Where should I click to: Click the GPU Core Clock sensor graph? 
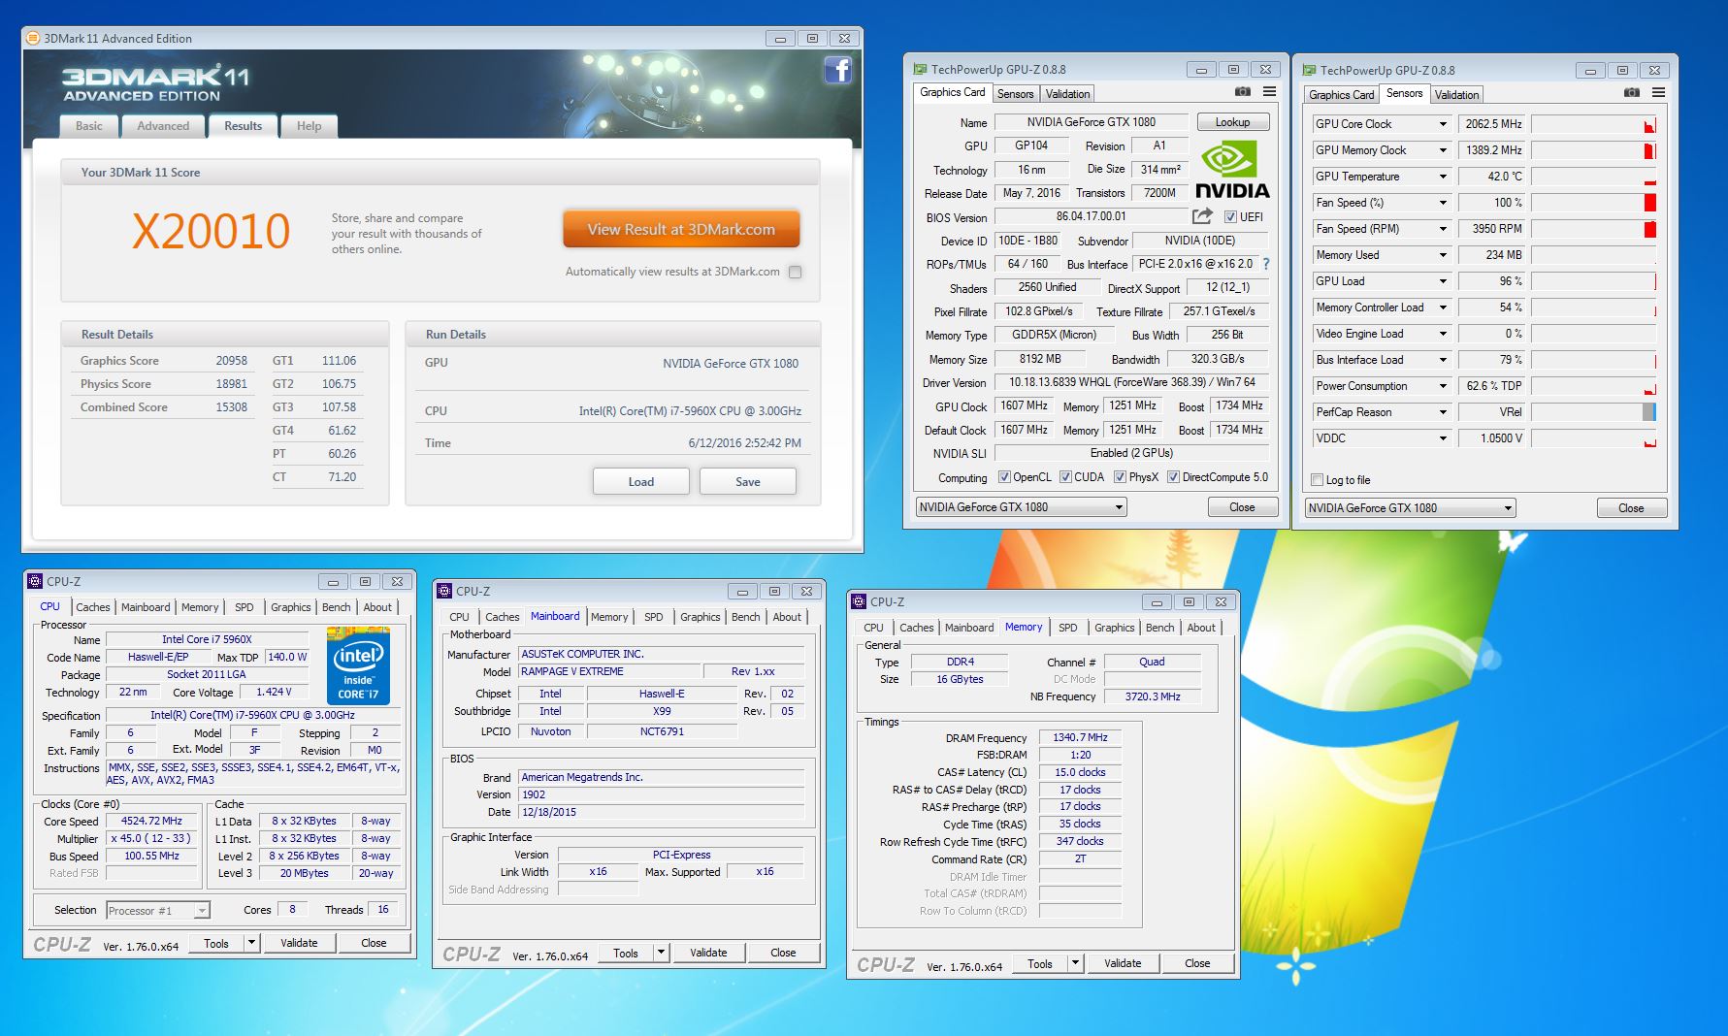(x=1593, y=124)
